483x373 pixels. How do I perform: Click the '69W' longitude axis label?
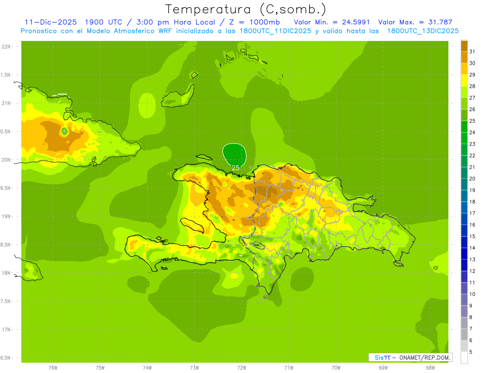(383, 368)
